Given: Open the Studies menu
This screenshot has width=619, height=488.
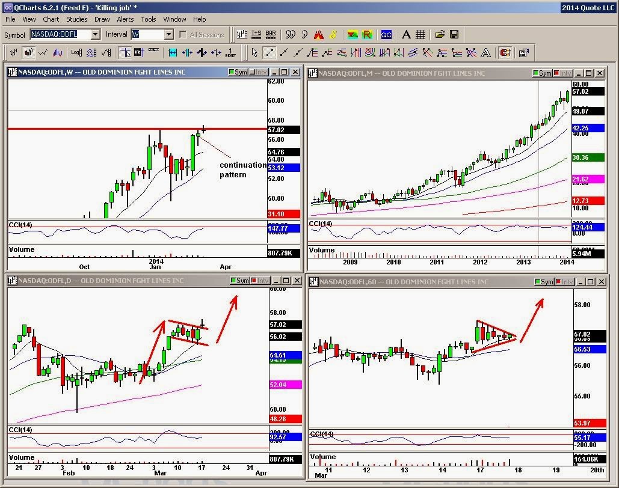Looking at the screenshot, I should 76,19.
